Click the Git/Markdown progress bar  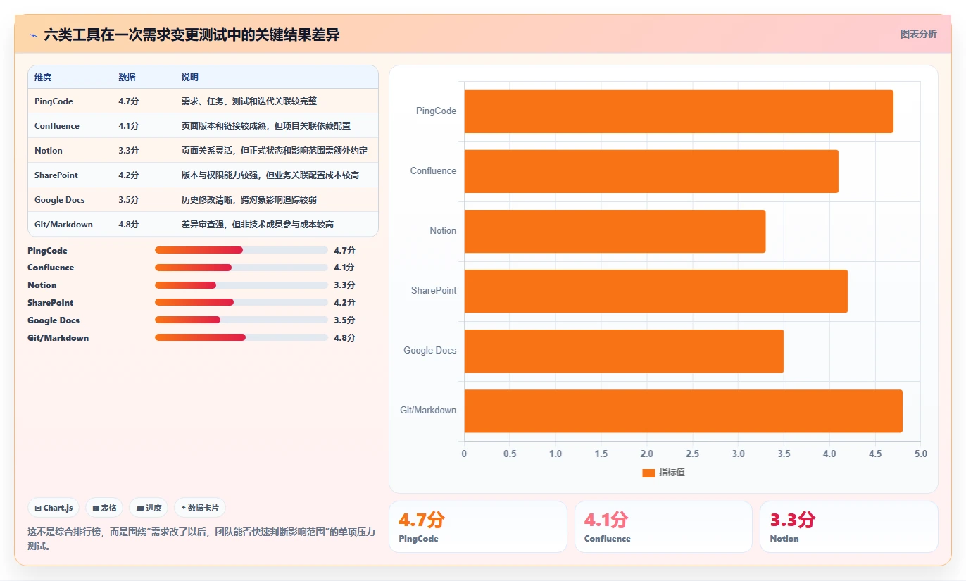(x=241, y=338)
